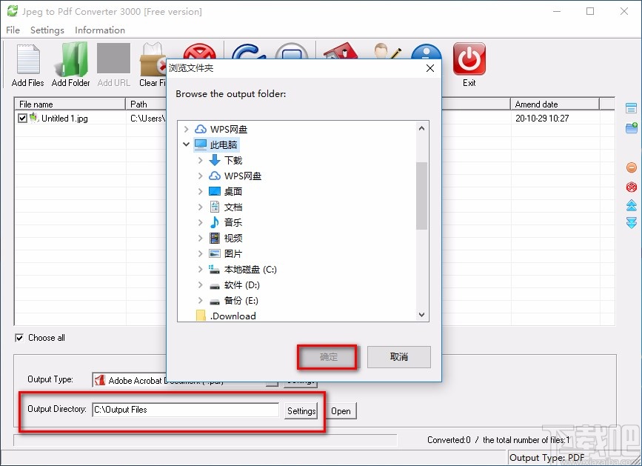Screen dimensions: 642x466
Task: Click the Open button for output directory
Action: point(341,410)
